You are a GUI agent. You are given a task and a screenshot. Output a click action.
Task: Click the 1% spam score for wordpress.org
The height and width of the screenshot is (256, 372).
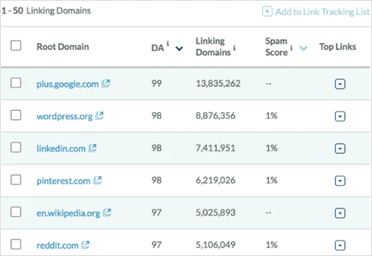(272, 116)
